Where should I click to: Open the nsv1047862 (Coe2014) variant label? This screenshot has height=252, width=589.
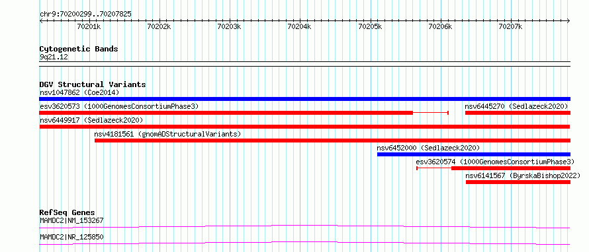pyautogui.click(x=79, y=92)
